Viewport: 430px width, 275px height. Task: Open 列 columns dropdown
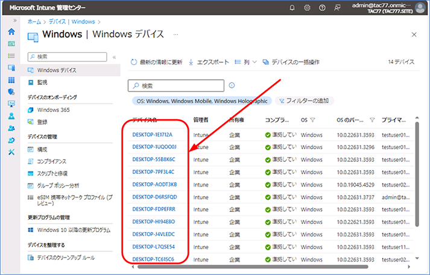pyautogui.click(x=246, y=62)
